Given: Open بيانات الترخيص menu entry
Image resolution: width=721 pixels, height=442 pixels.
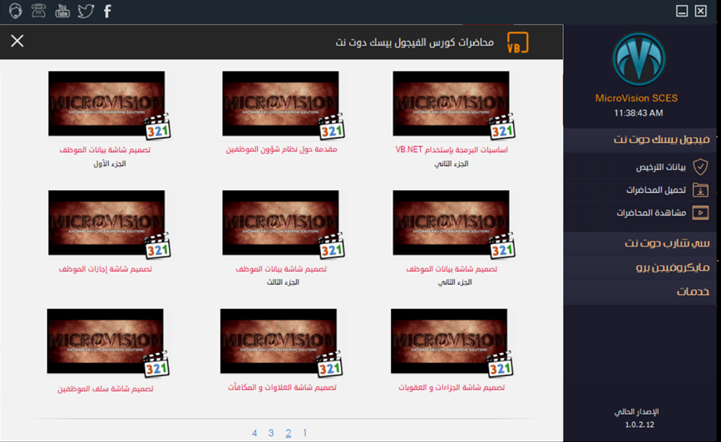Looking at the screenshot, I should click(661, 167).
